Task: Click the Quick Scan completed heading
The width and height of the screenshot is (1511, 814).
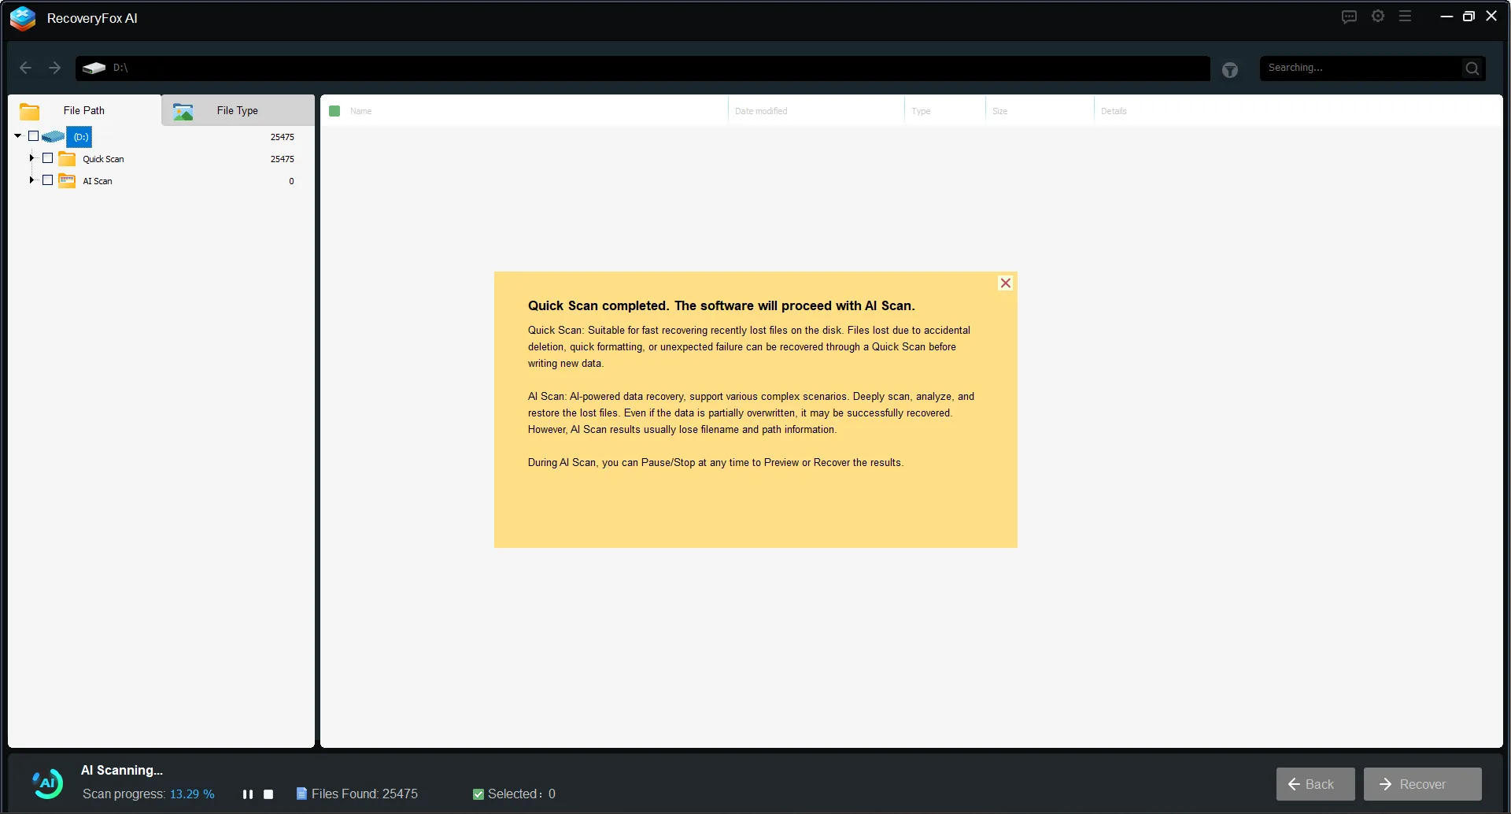Action: click(722, 306)
